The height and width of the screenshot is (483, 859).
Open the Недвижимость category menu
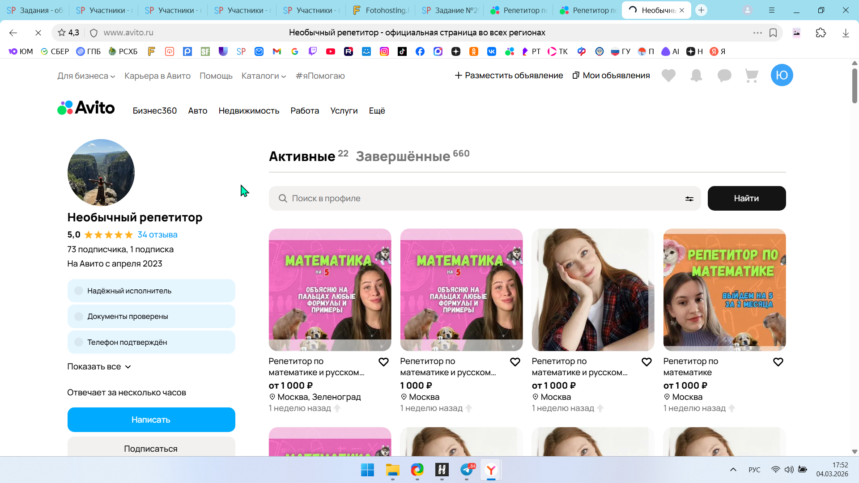[249, 110]
